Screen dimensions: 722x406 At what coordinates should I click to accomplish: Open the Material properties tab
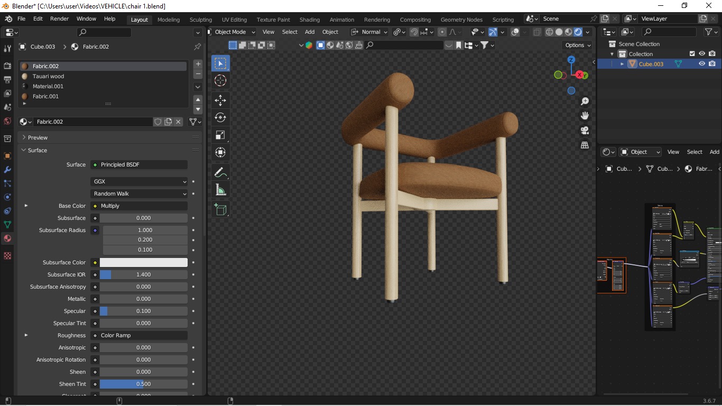click(7, 238)
